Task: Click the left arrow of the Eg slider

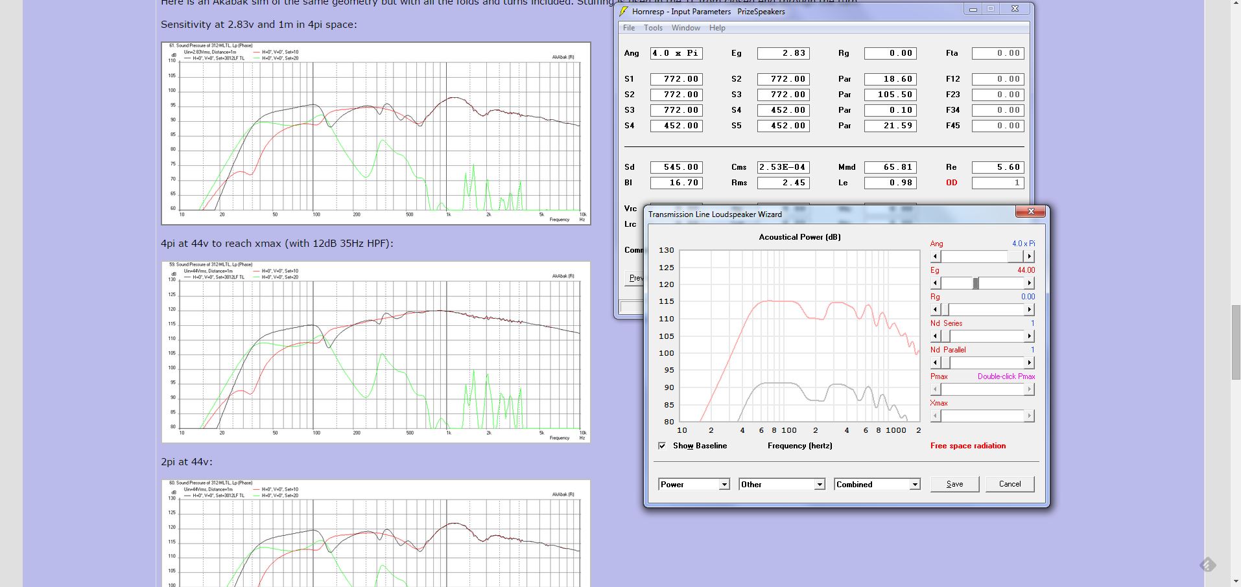Action: click(x=935, y=283)
